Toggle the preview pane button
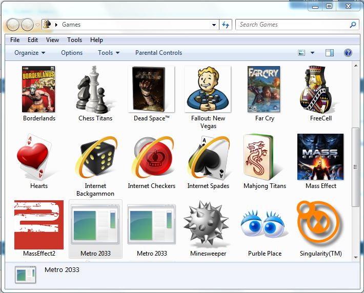The width and height of the screenshot is (364, 293). 330,53
